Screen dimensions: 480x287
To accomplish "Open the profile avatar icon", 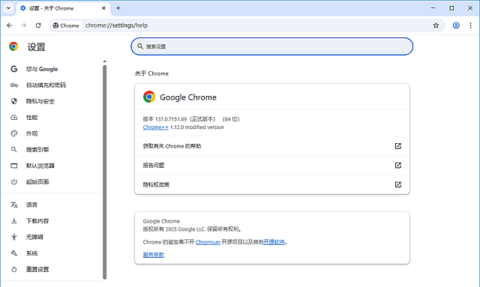I will (456, 25).
